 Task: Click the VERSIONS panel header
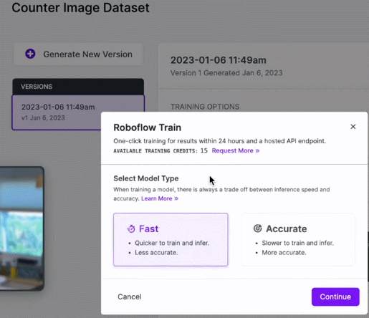(x=78, y=87)
